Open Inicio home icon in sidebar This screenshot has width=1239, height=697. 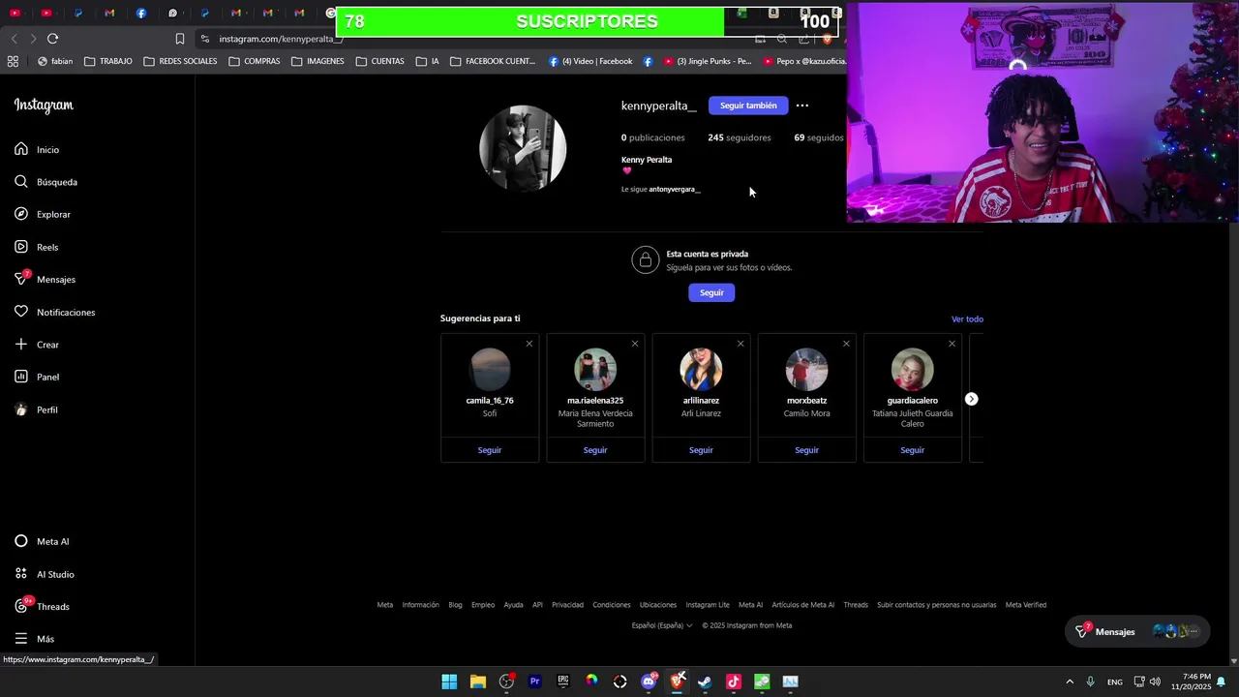pyautogui.click(x=21, y=149)
